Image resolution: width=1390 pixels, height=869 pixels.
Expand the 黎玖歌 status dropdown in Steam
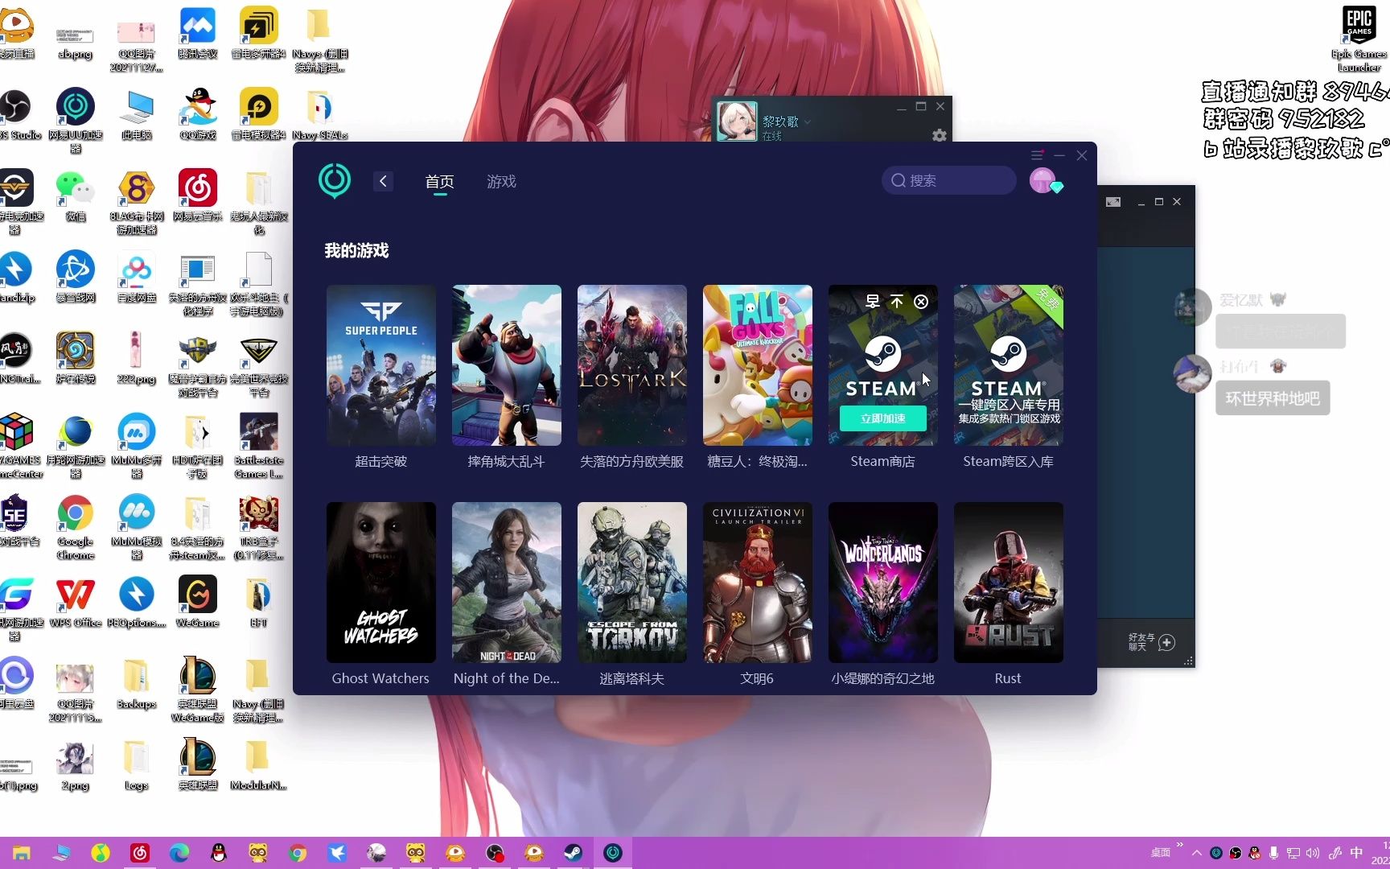[808, 121]
